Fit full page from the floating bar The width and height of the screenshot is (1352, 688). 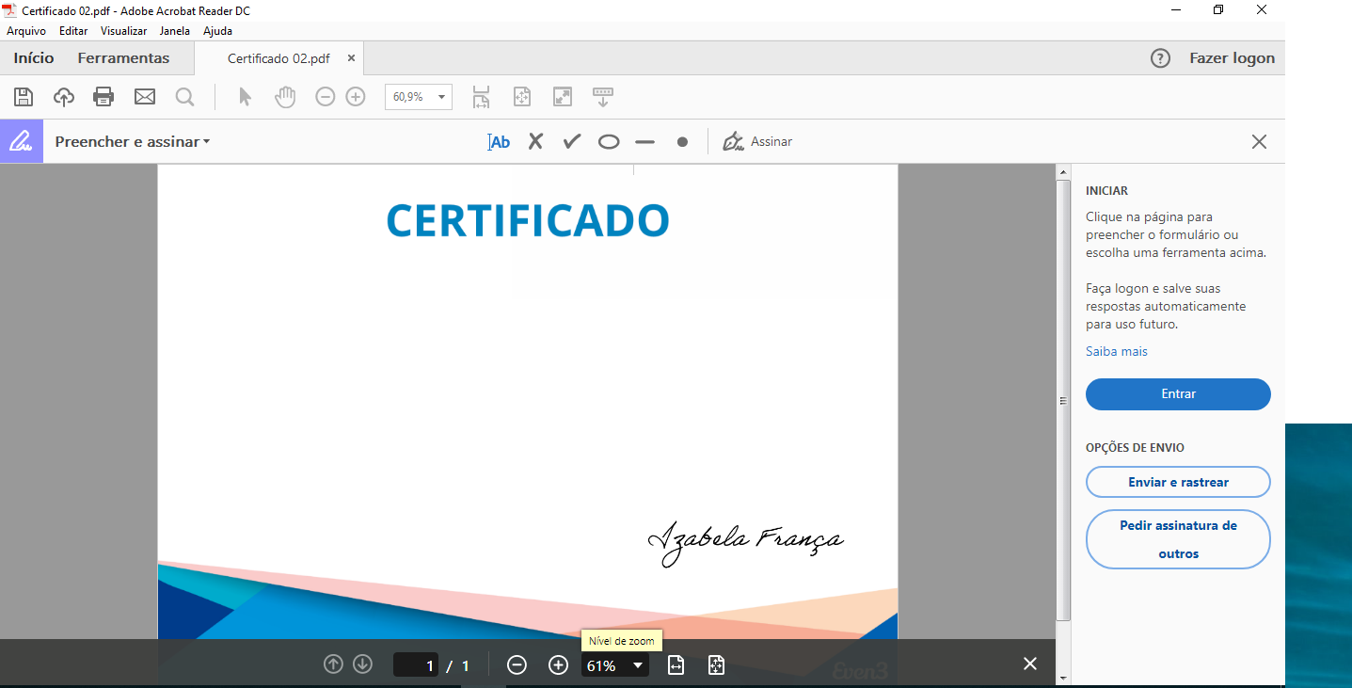(716, 665)
